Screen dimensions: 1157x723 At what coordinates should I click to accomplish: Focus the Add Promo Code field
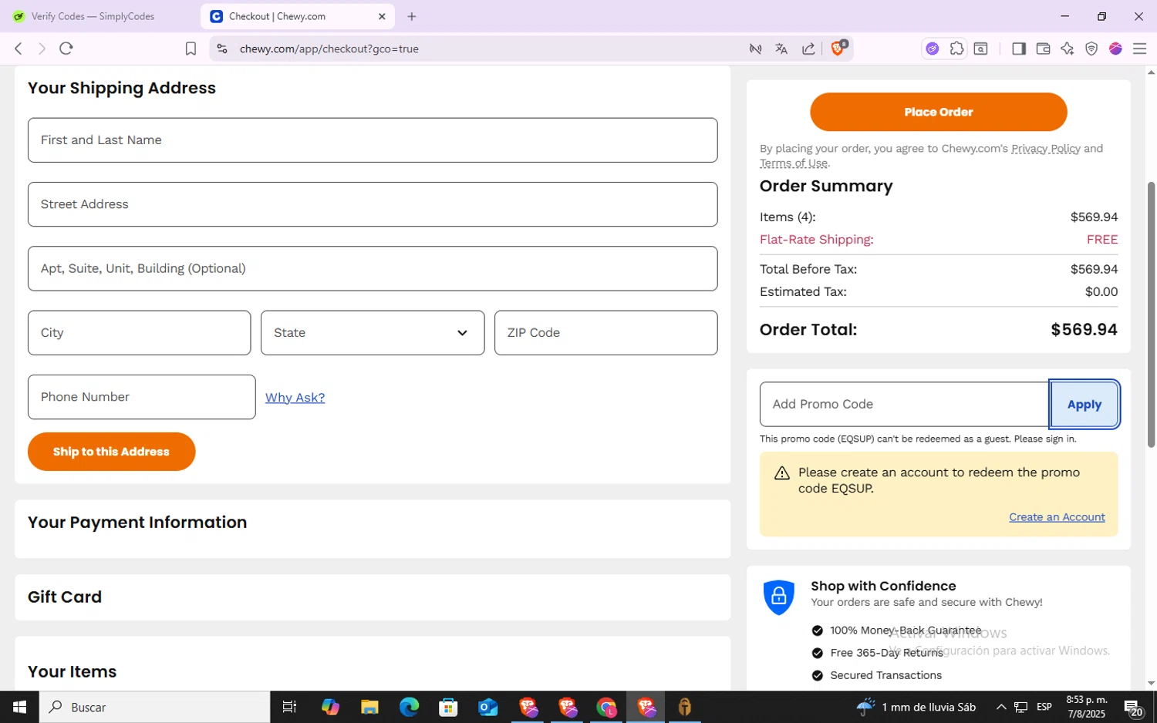tap(904, 404)
